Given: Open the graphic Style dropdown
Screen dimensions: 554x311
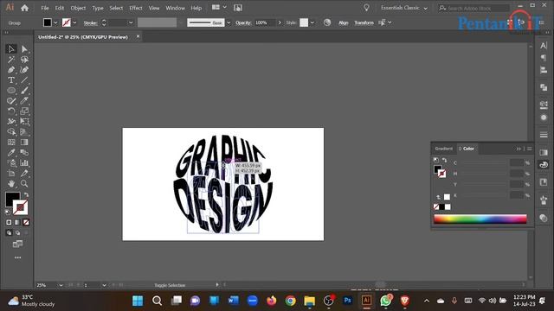Looking at the screenshot, I should click(312, 22).
